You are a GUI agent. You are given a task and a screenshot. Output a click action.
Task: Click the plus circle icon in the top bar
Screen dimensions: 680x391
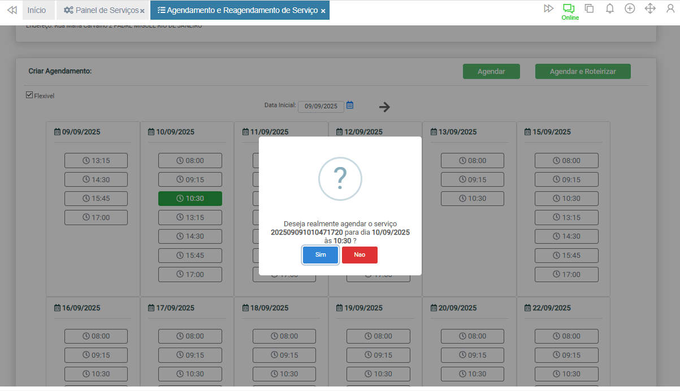630,8
